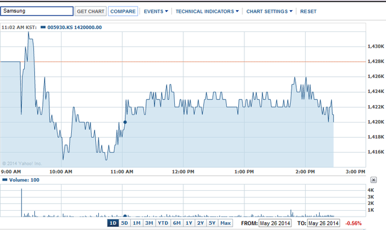Image resolution: width=386 pixels, height=230 pixels.
Task: Switch to the 5D time range
Action: [125, 223]
